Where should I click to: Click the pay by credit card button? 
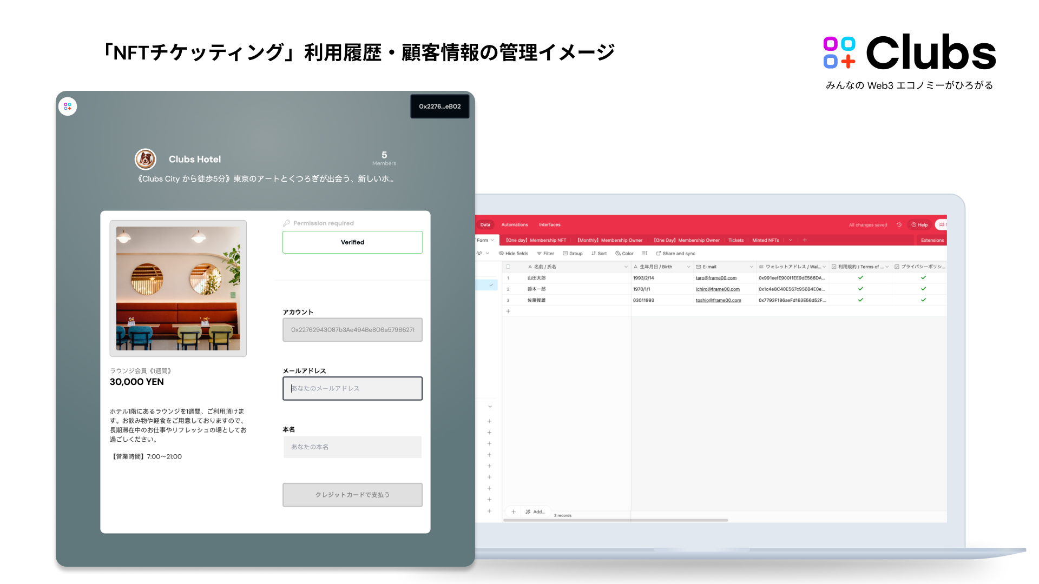coord(352,495)
